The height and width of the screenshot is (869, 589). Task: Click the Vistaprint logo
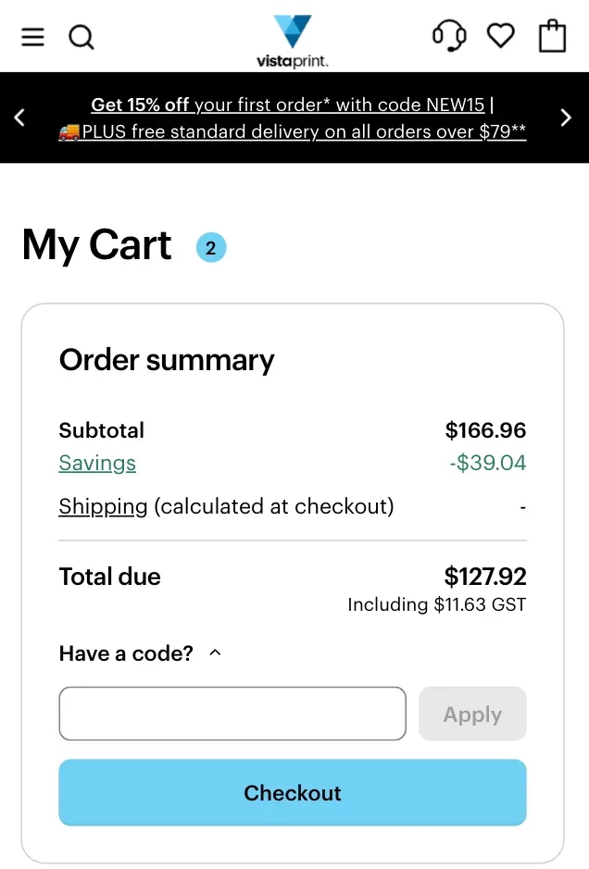[x=293, y=37]
